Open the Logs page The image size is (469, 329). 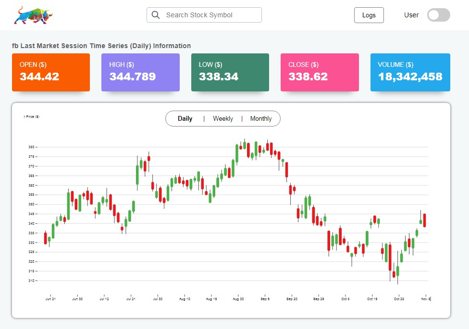[369, 15]
